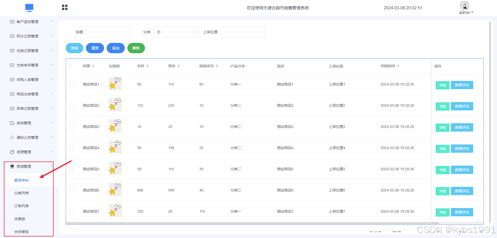Open 详情 for 测试商品1
497x238 pixels.
[x=443, y=85]
